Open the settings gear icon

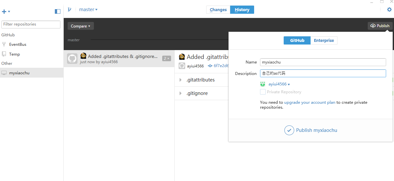(389, 9)
